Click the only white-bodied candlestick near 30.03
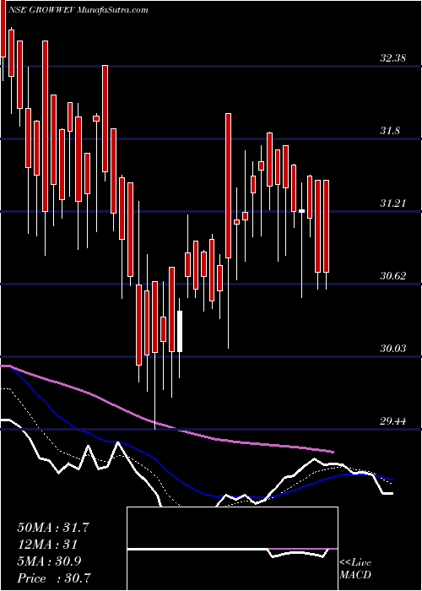 (180, 331)
